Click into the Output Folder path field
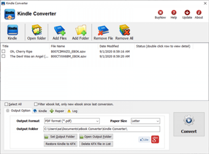The height and width of the screenshot is (154, 209). click(102, 129)
